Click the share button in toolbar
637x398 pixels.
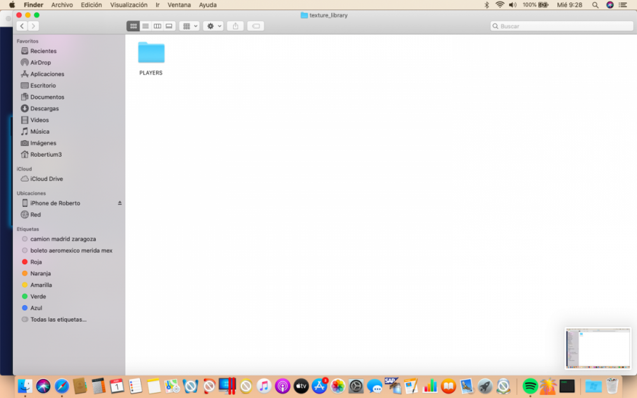(x=235, y=26)
